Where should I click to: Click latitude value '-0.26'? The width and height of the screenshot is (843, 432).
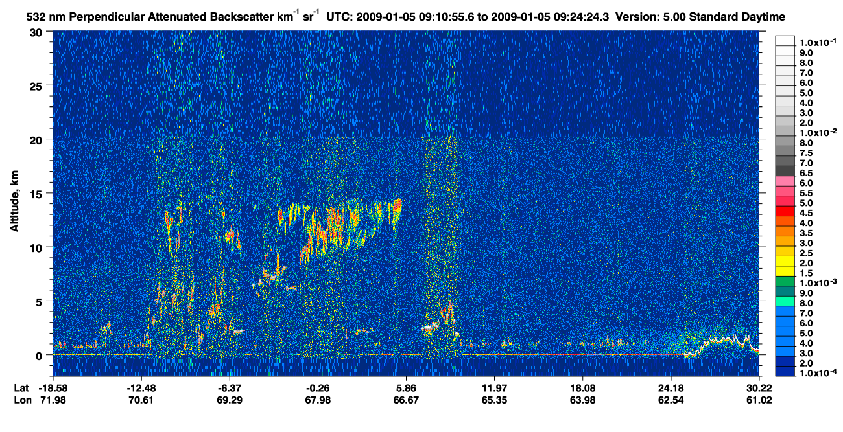[318, 389]
